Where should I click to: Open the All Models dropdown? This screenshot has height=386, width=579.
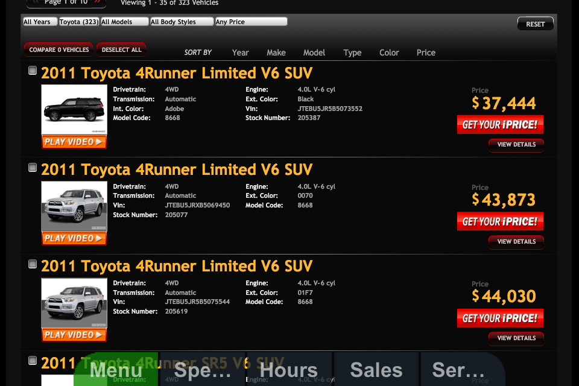[x=124, y=22]
